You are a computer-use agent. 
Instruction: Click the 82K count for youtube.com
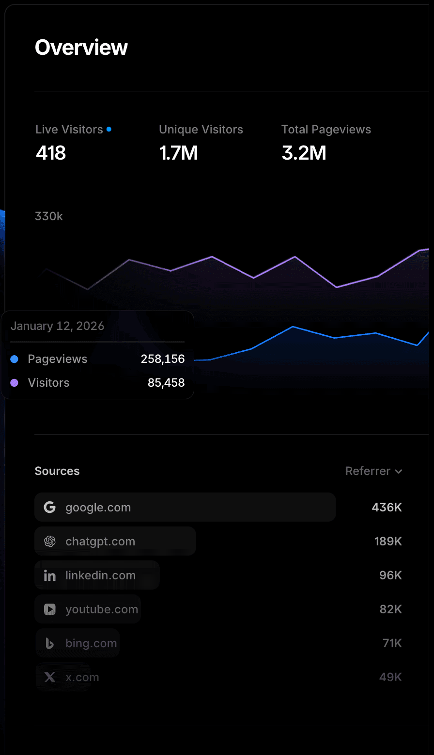[x=391, y=609]
